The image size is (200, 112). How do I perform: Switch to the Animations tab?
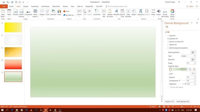(45, 6)
